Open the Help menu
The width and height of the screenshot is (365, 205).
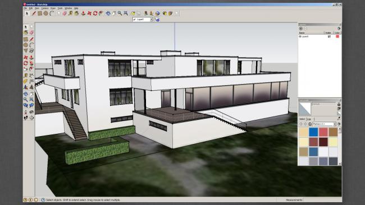(76, 8)
